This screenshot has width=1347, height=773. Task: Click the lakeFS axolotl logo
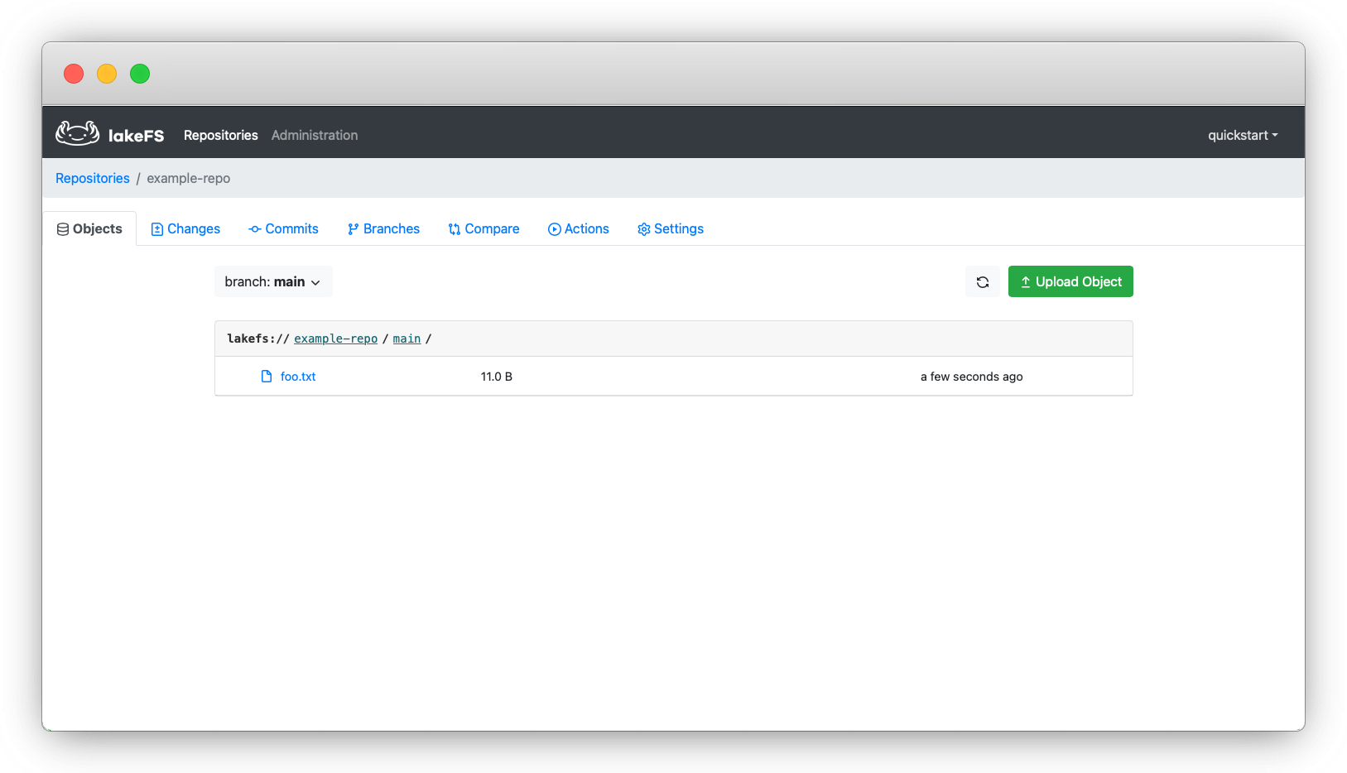click(78, 133)
